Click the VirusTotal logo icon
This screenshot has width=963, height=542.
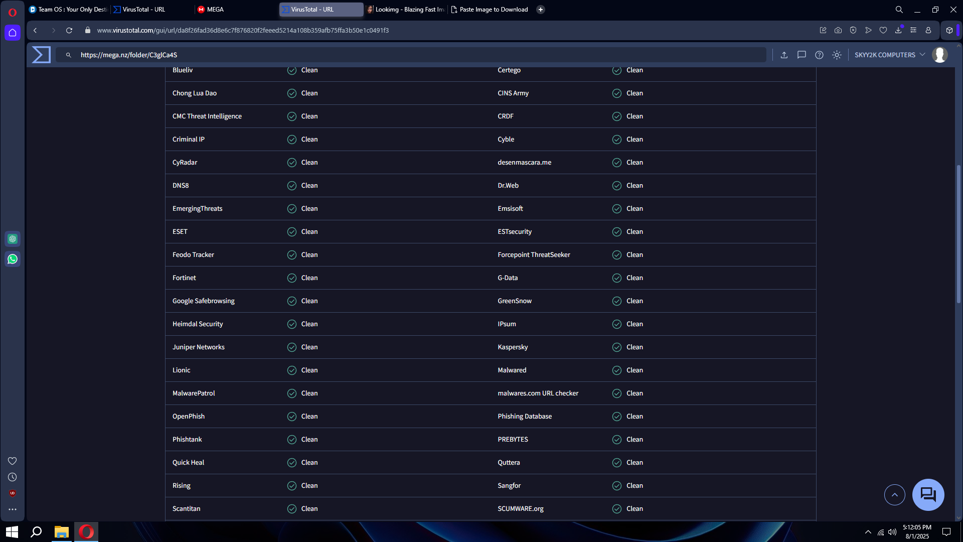(41, 55)
